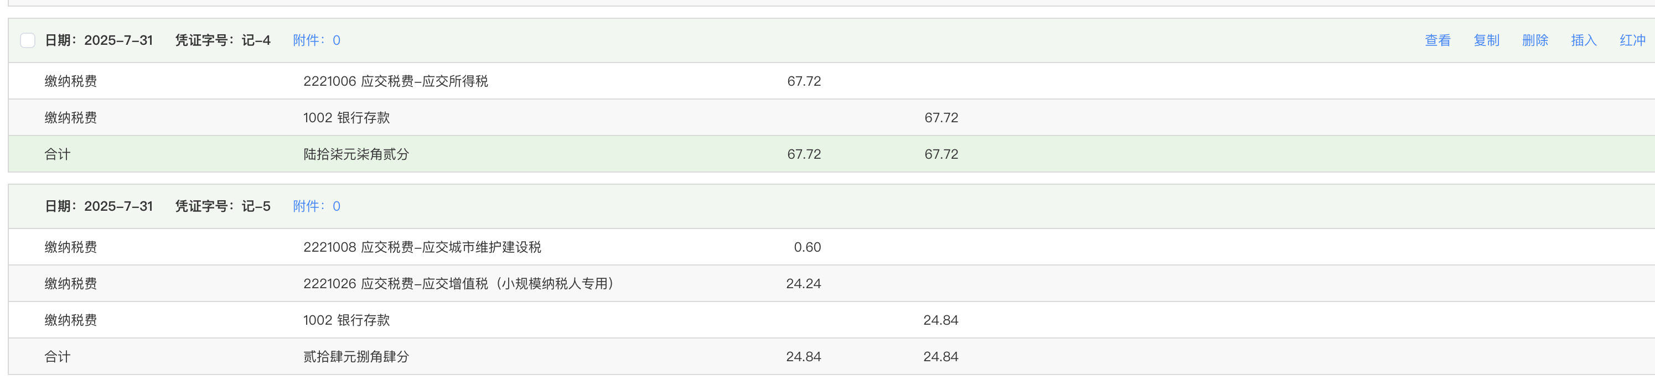Click 67.72 credit amount in 银行存款 row
Viewport: 1655px width, 385px height.
pos(940,118)
